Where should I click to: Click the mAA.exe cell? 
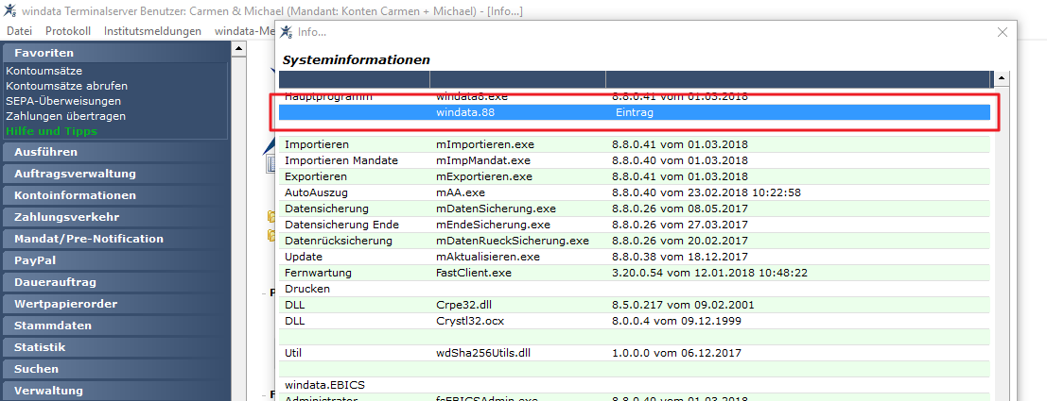click(x=460, y=192)
